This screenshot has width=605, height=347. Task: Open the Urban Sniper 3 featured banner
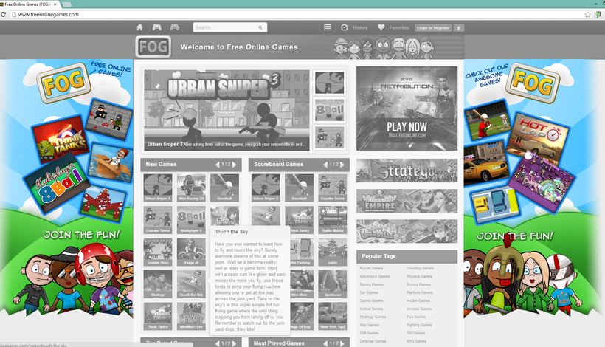[227, 111]
